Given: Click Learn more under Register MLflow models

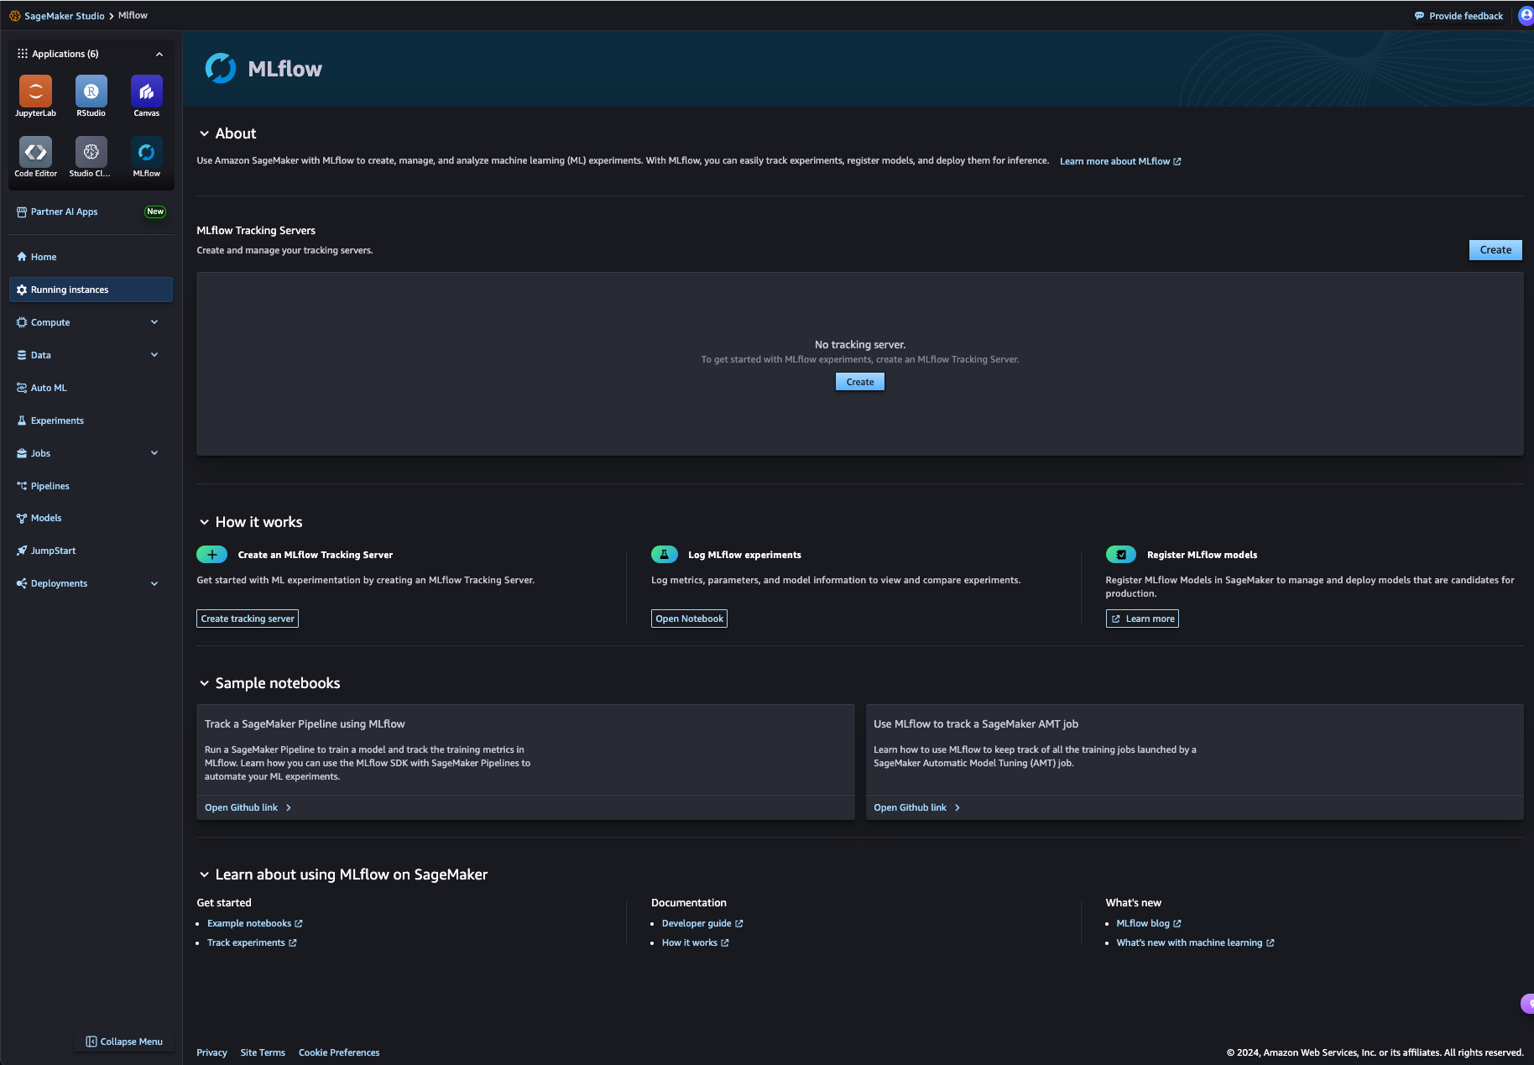Looking at the screenshot, I should [1142, 619].
